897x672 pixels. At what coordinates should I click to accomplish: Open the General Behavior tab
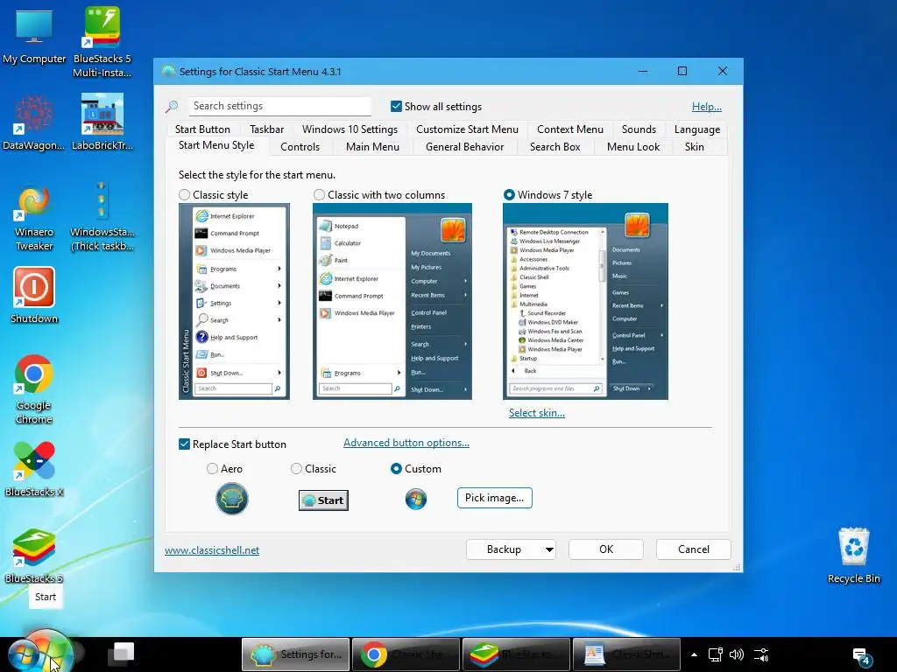coord(464,147)
